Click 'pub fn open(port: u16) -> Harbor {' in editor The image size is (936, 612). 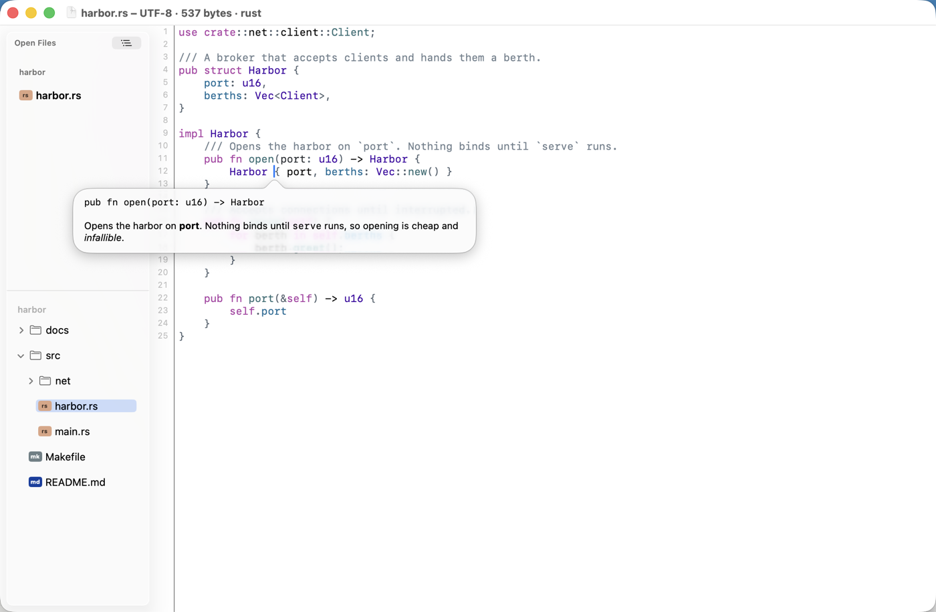312,159
